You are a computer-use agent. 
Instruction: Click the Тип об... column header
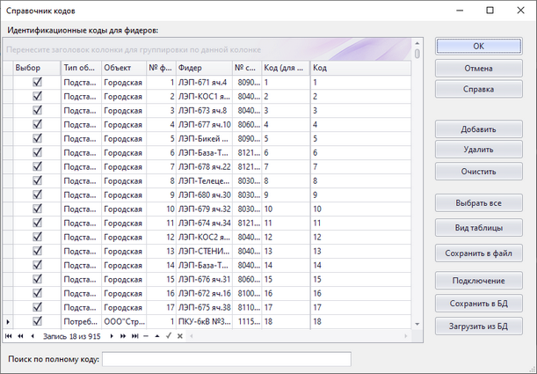point(79,67)
